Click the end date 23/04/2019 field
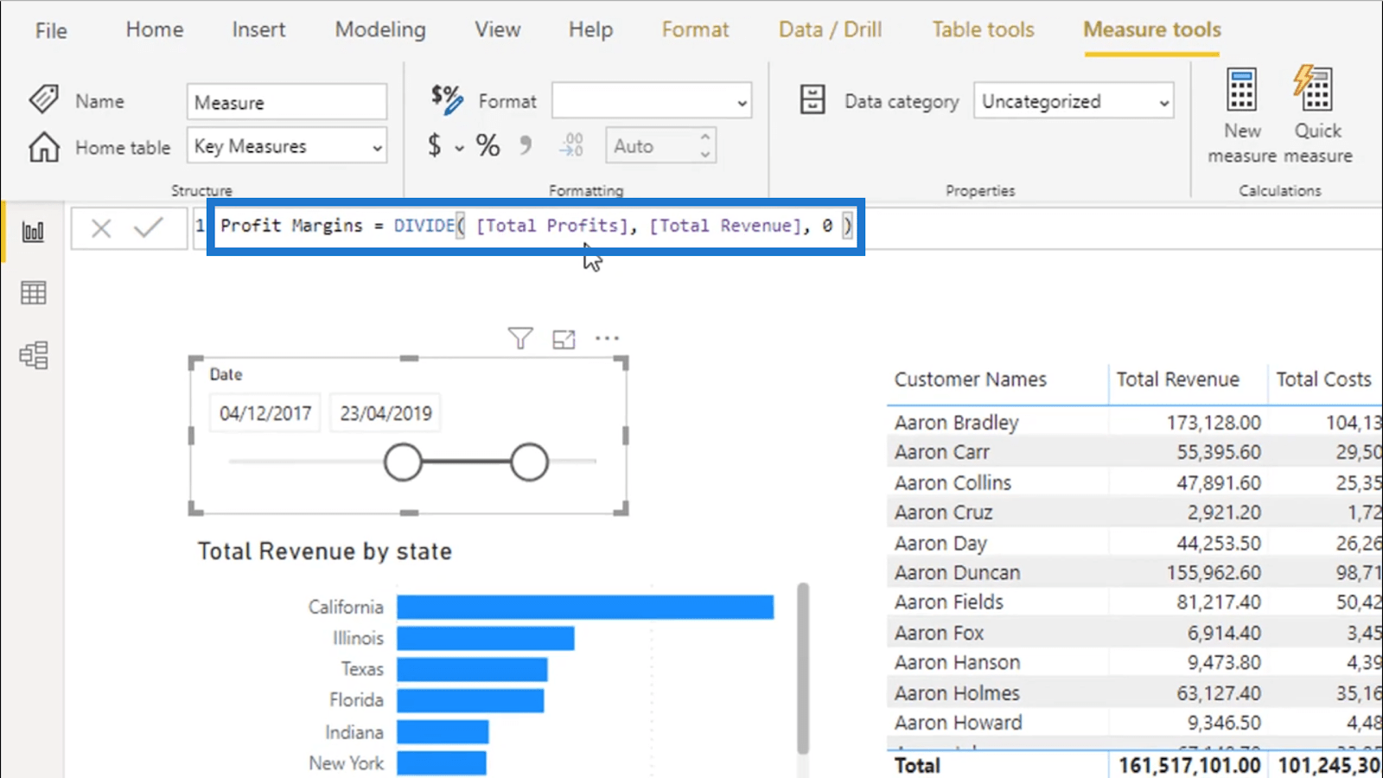This screenshot has height=778, width=1383. click(386, 413)
